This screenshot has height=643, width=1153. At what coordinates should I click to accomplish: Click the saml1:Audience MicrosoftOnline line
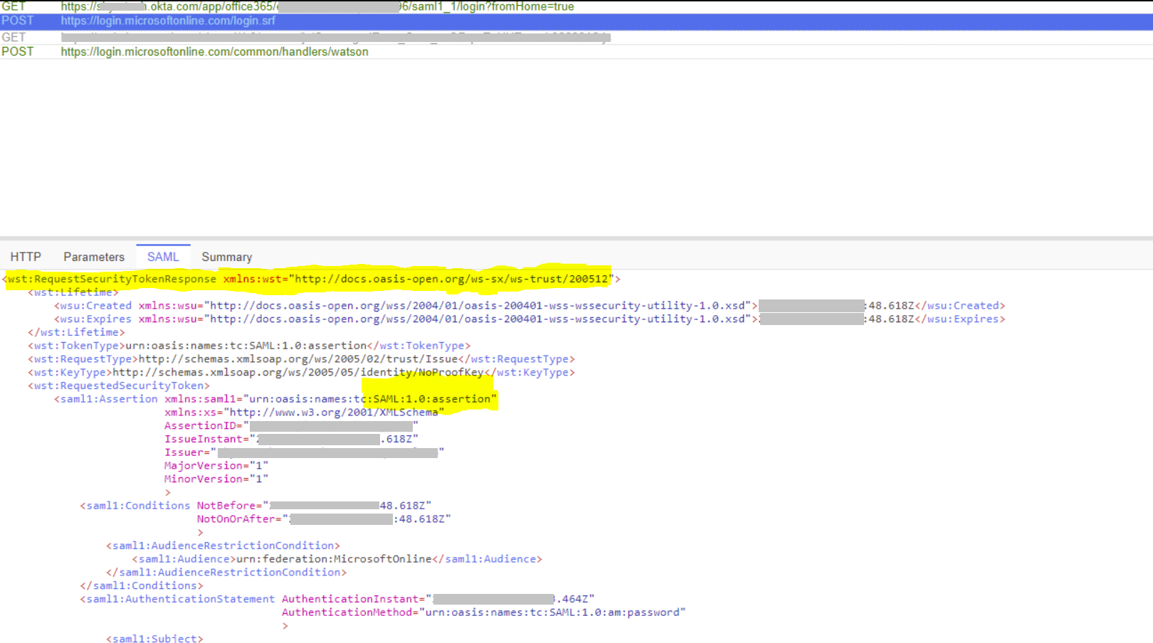337,559
